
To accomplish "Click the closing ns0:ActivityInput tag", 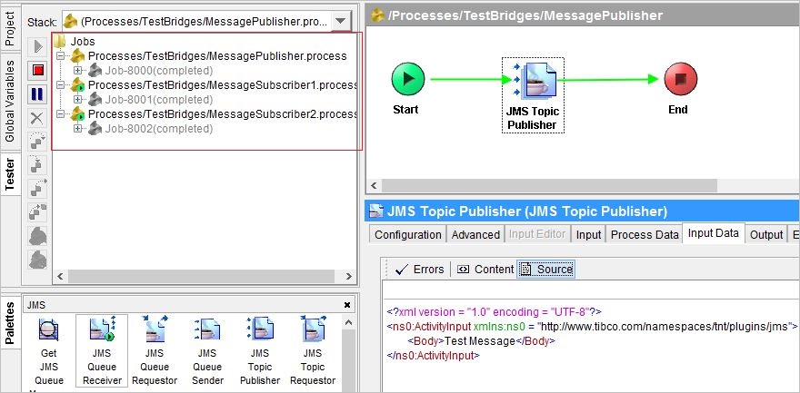I will [x=434, y=355].
